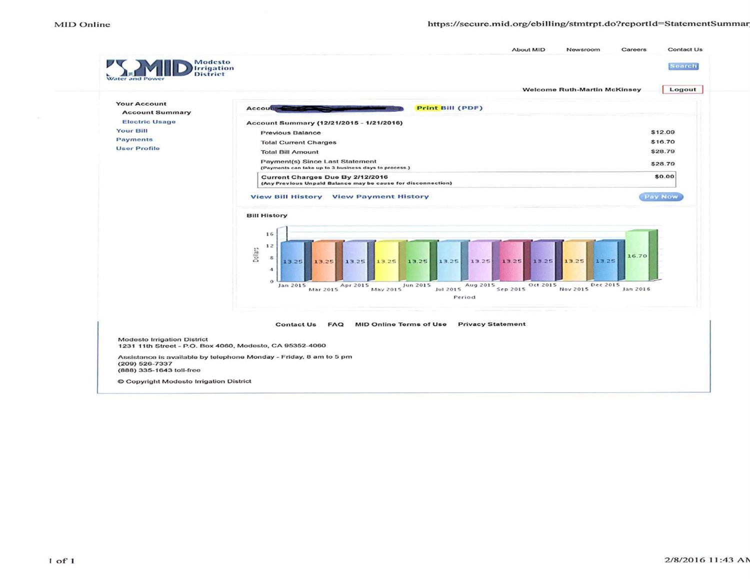This screenshot has height=579, width=750.
Task: Open View Payment History
Action: [x=380, y=197]
